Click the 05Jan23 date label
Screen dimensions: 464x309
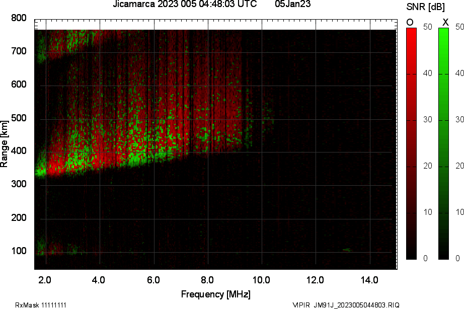(293, 4)
